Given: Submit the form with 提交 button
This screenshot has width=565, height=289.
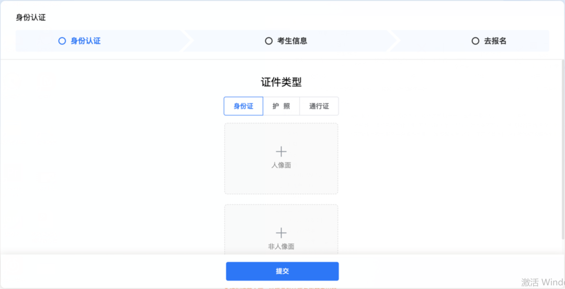Looking at the screenshot, I should tap(282, 271).
